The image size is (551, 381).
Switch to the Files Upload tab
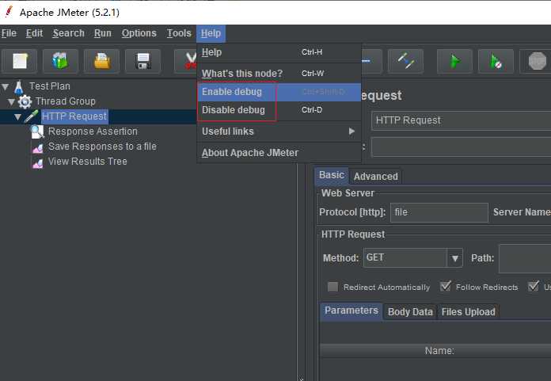click(469, 312)
